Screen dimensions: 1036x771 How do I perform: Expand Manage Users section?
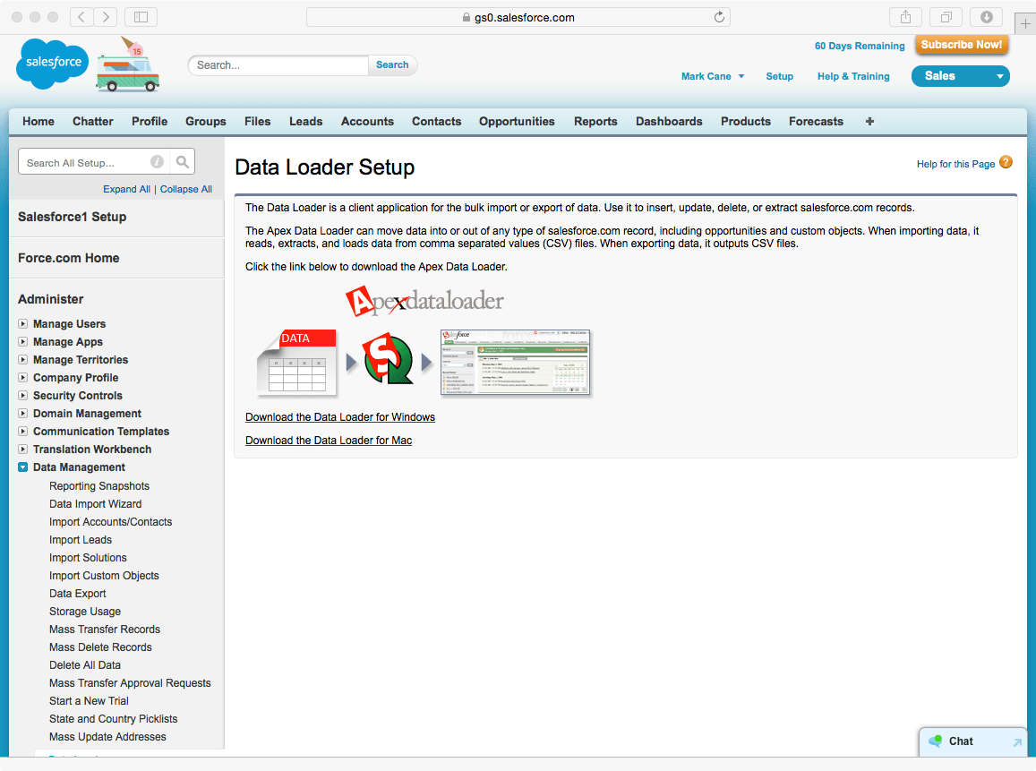(x=23, y=324)
